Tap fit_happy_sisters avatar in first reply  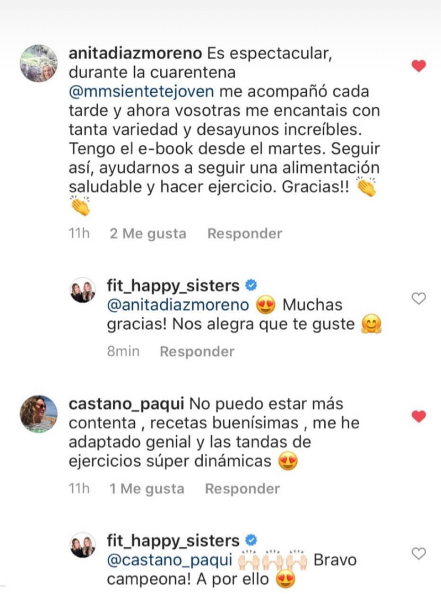(x=83, y=290)
